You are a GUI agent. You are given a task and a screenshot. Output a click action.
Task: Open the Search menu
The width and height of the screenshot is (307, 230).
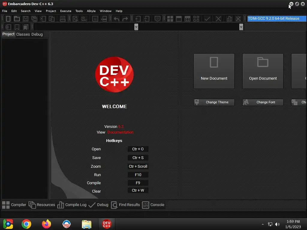click(x=26, y=11)
